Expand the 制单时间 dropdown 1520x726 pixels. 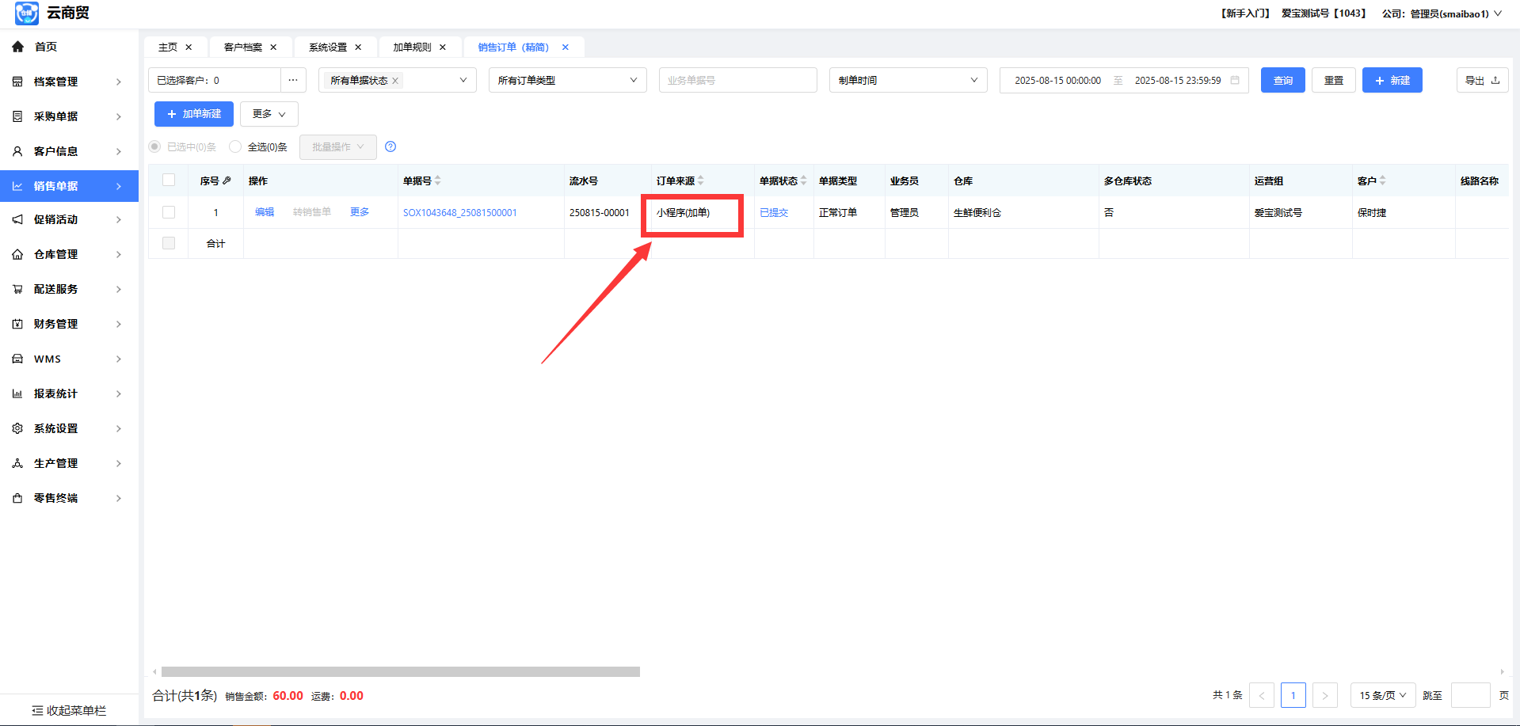(x=908, y=80)
